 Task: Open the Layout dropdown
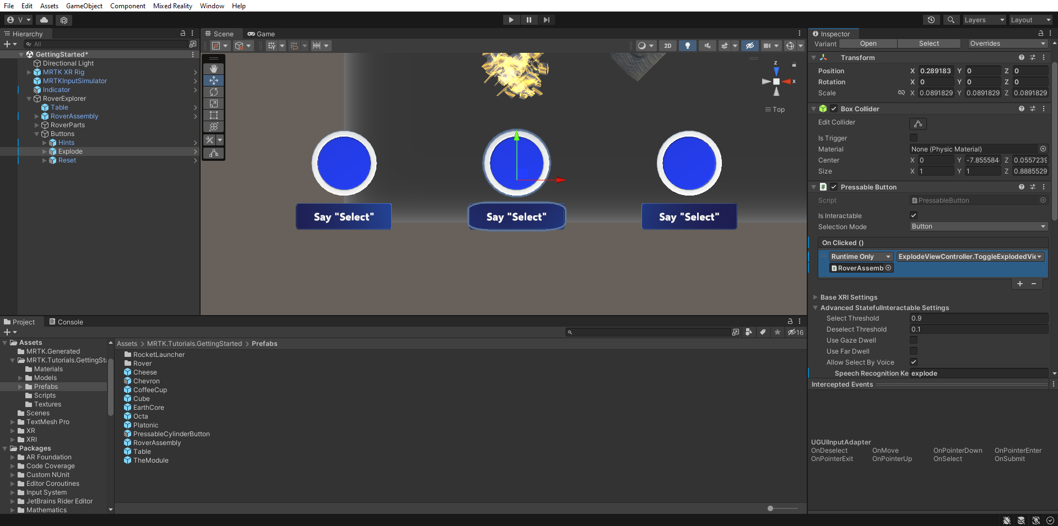(x=1030, y=19)
